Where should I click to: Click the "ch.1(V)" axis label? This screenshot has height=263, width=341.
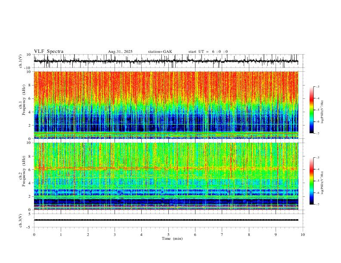pos(21,61)
